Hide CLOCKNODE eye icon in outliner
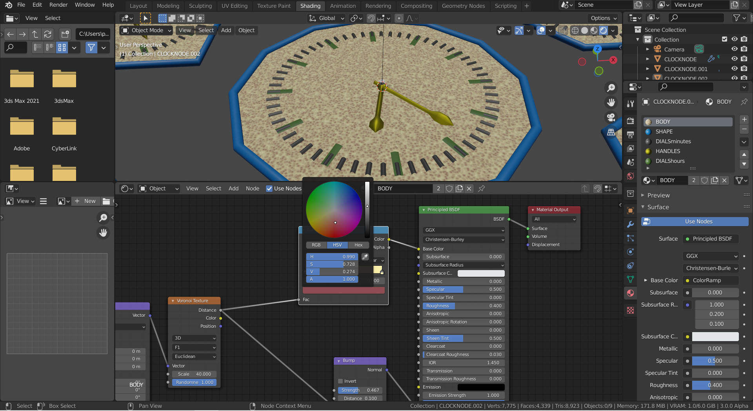The image size is (753, 411). pos(735,59)
